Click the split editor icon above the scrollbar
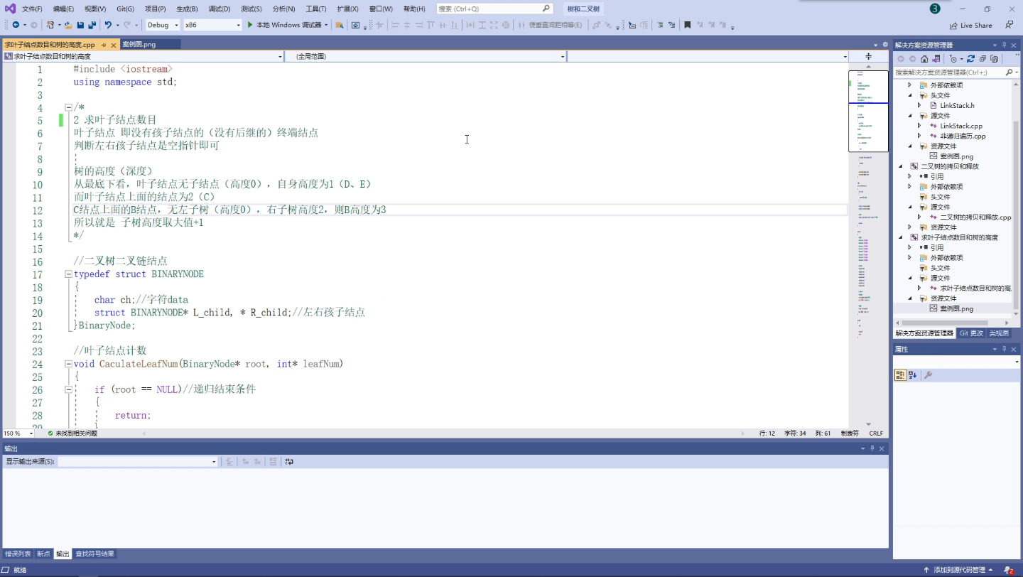 (x=868, y=56)
